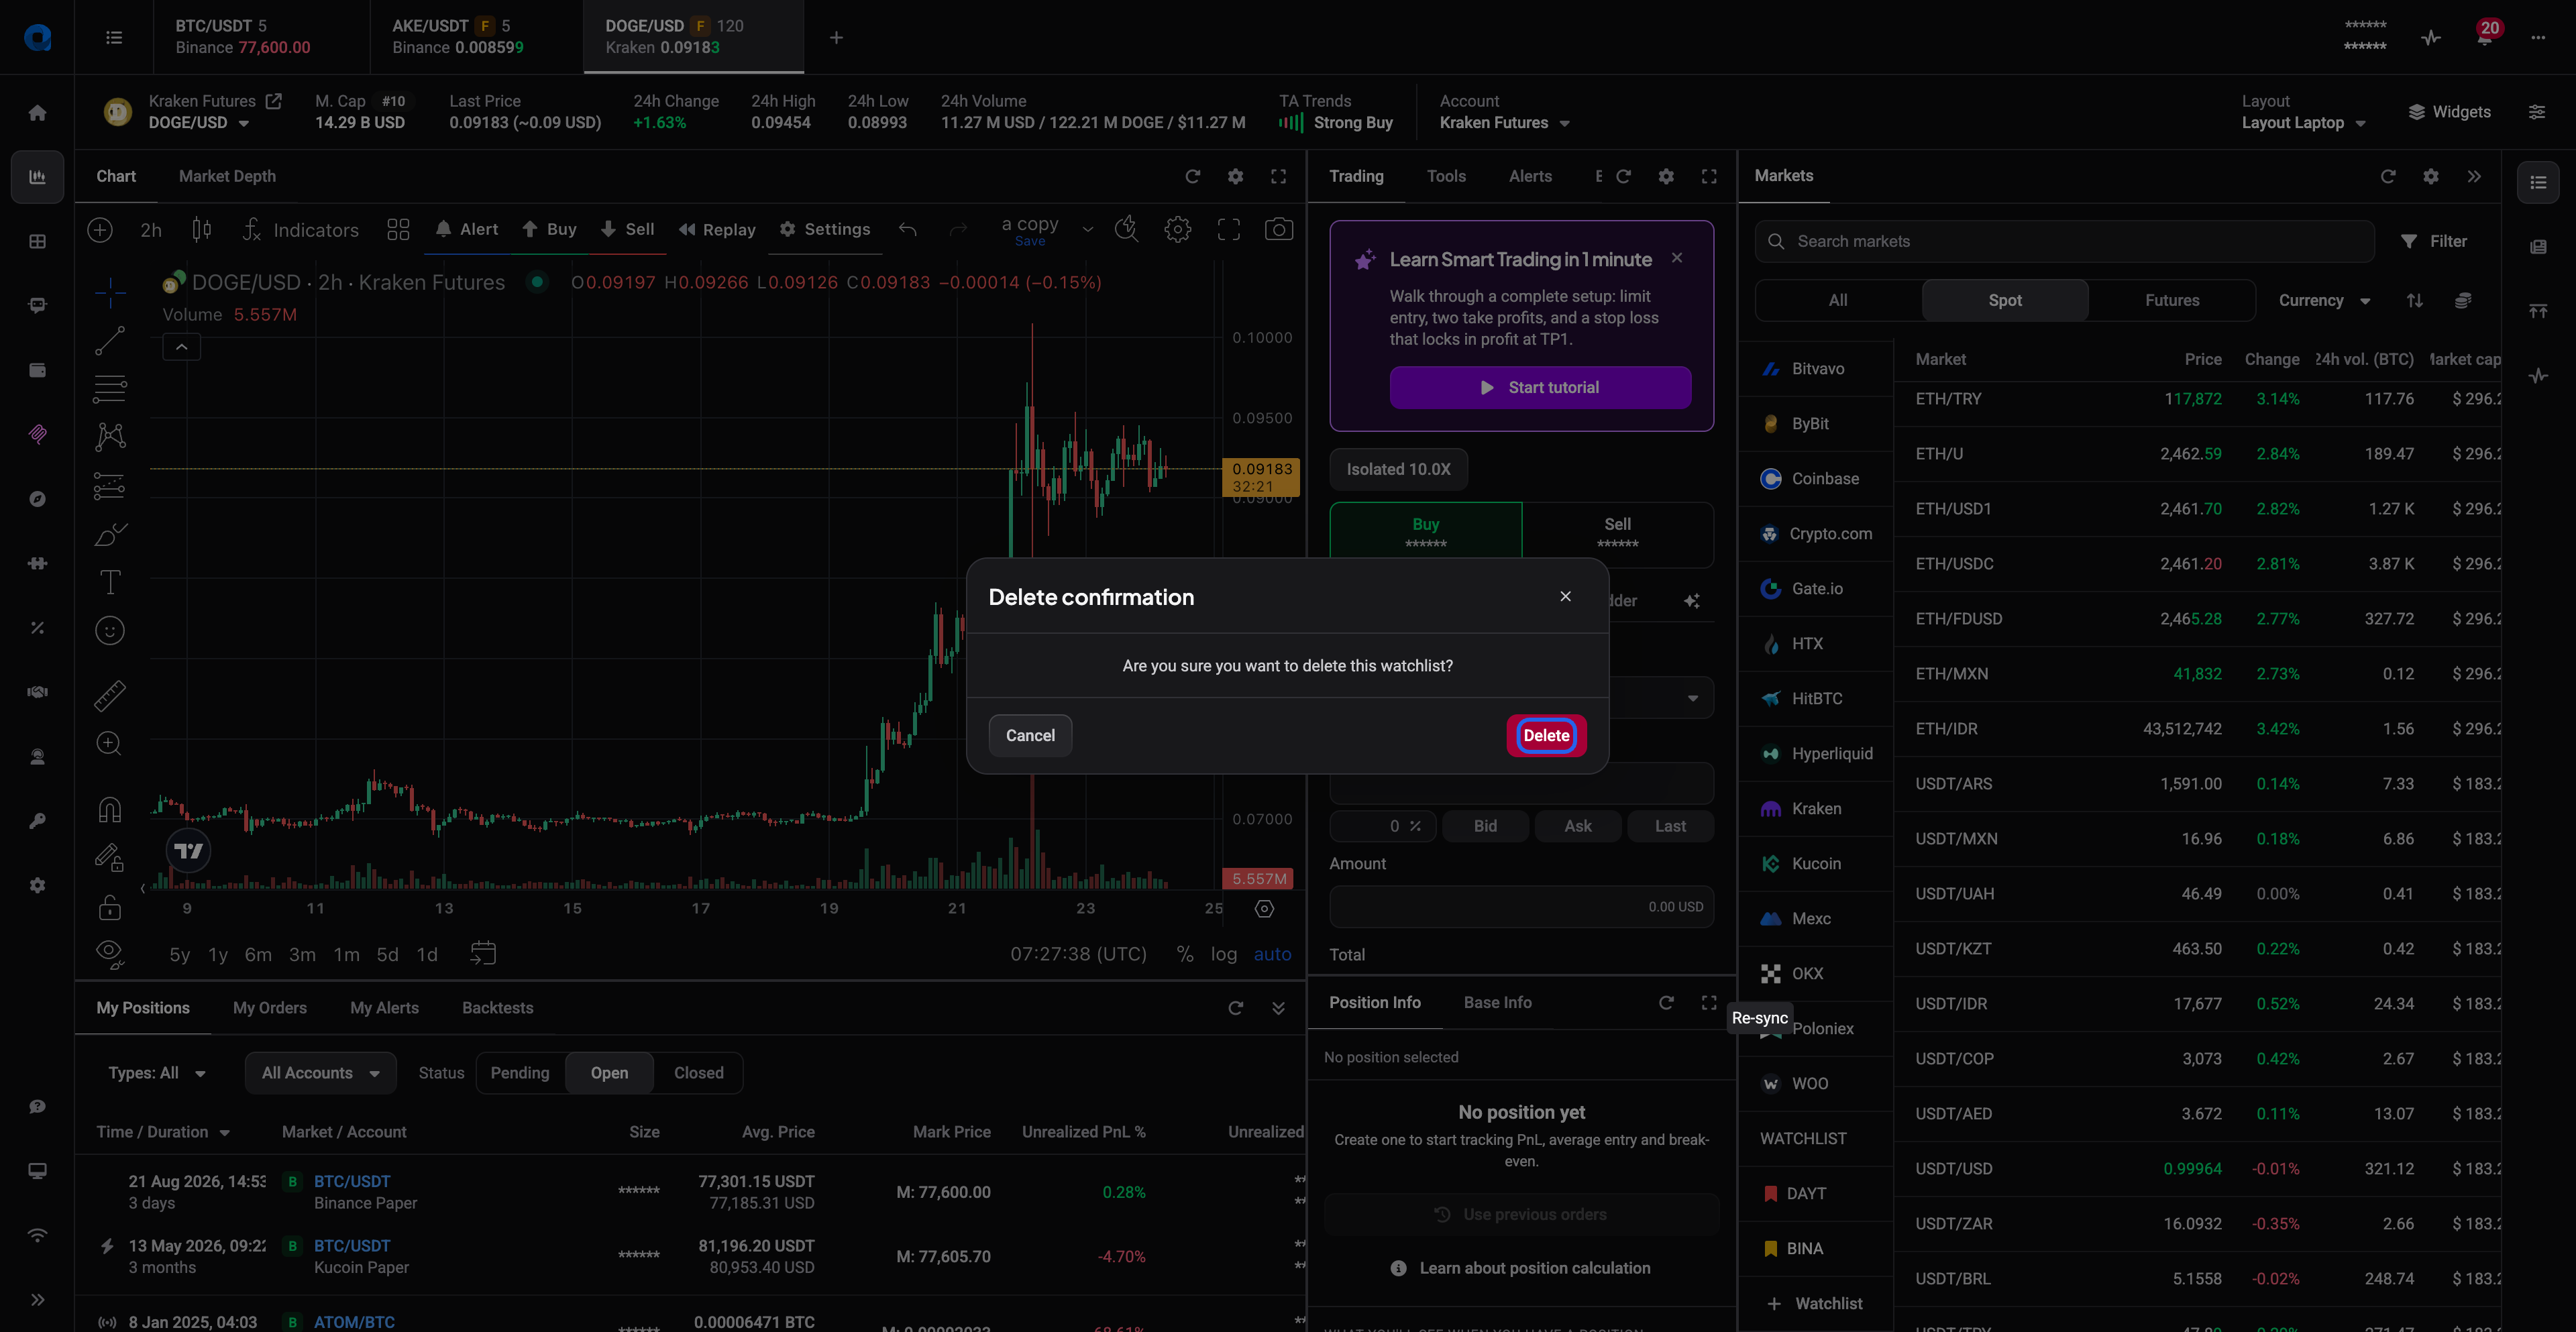Show Closed status positions

[698, 1072]
